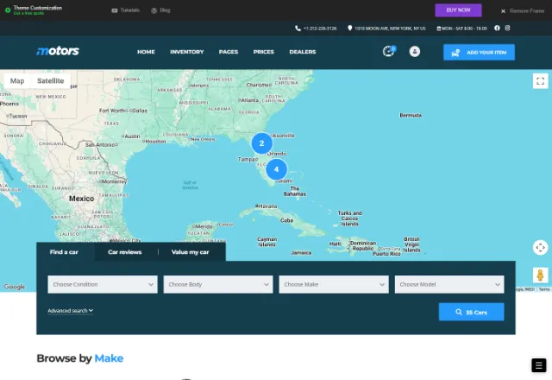Select the Value my car tab

pos(190,252)
